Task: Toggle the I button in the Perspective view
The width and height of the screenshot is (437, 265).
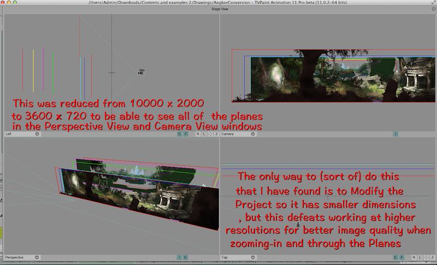Action: 179,257
